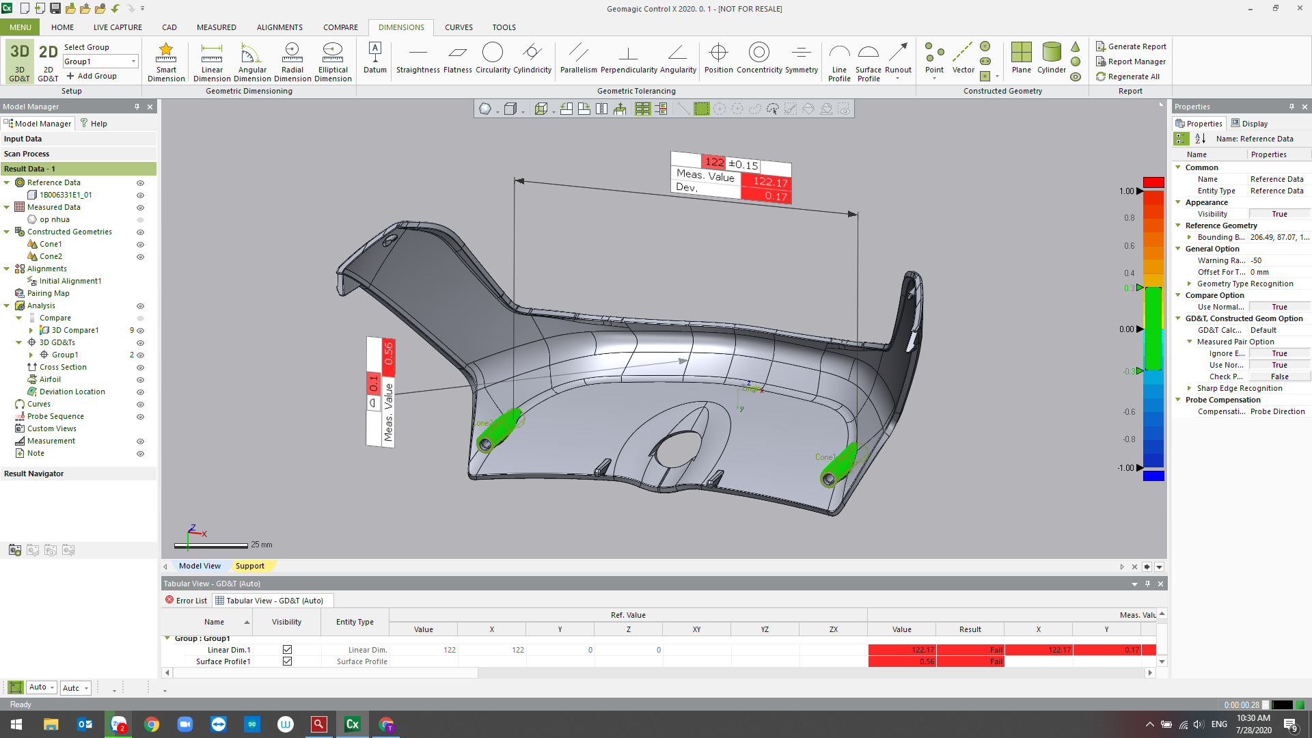Choose the Linear Dimension tool
This screenshot has width=1312, height=738.
(x=212, y=61)
